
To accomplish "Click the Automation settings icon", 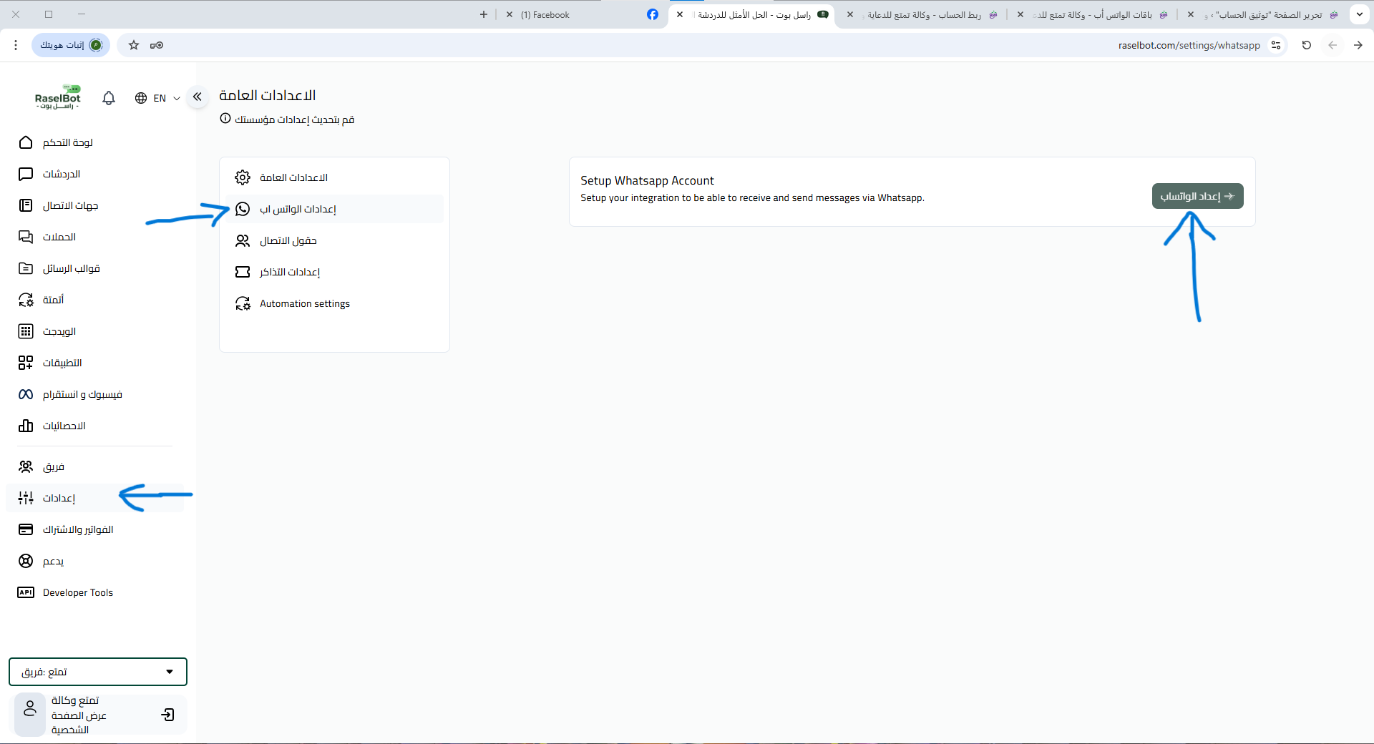I will coord(243,303).
